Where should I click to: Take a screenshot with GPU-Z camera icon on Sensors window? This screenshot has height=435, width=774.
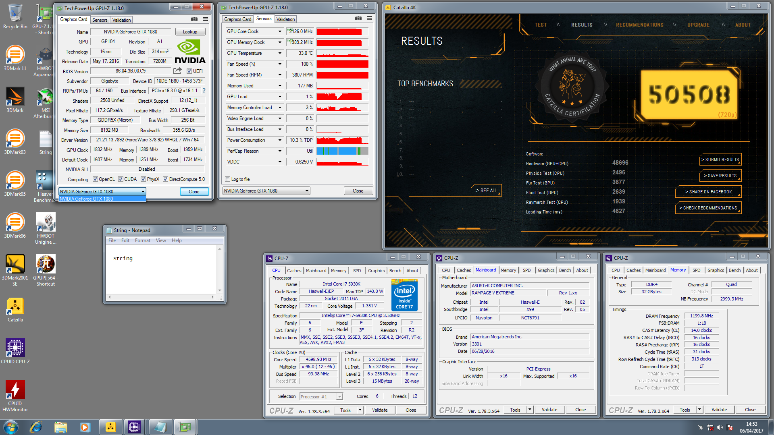pyautogui.click(x=358, y=19)
